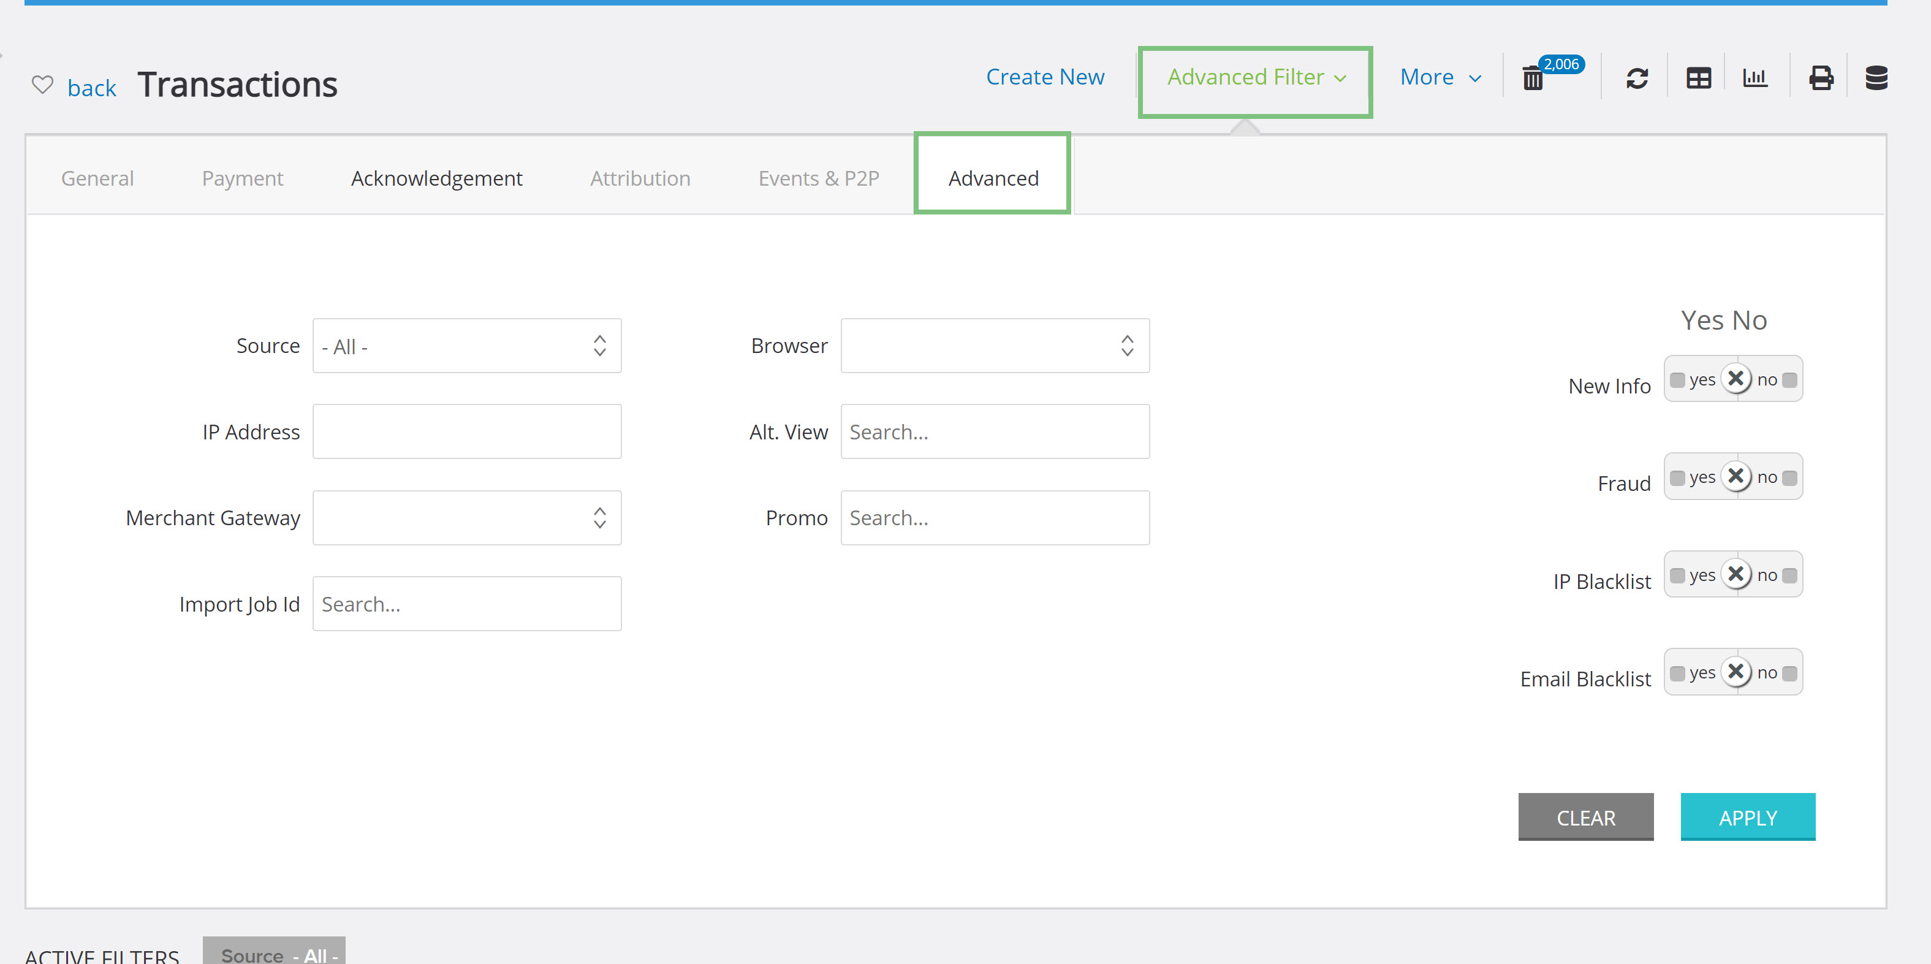Set Fraud to no
1931x964 pixels.
[x=1777, y=477]
